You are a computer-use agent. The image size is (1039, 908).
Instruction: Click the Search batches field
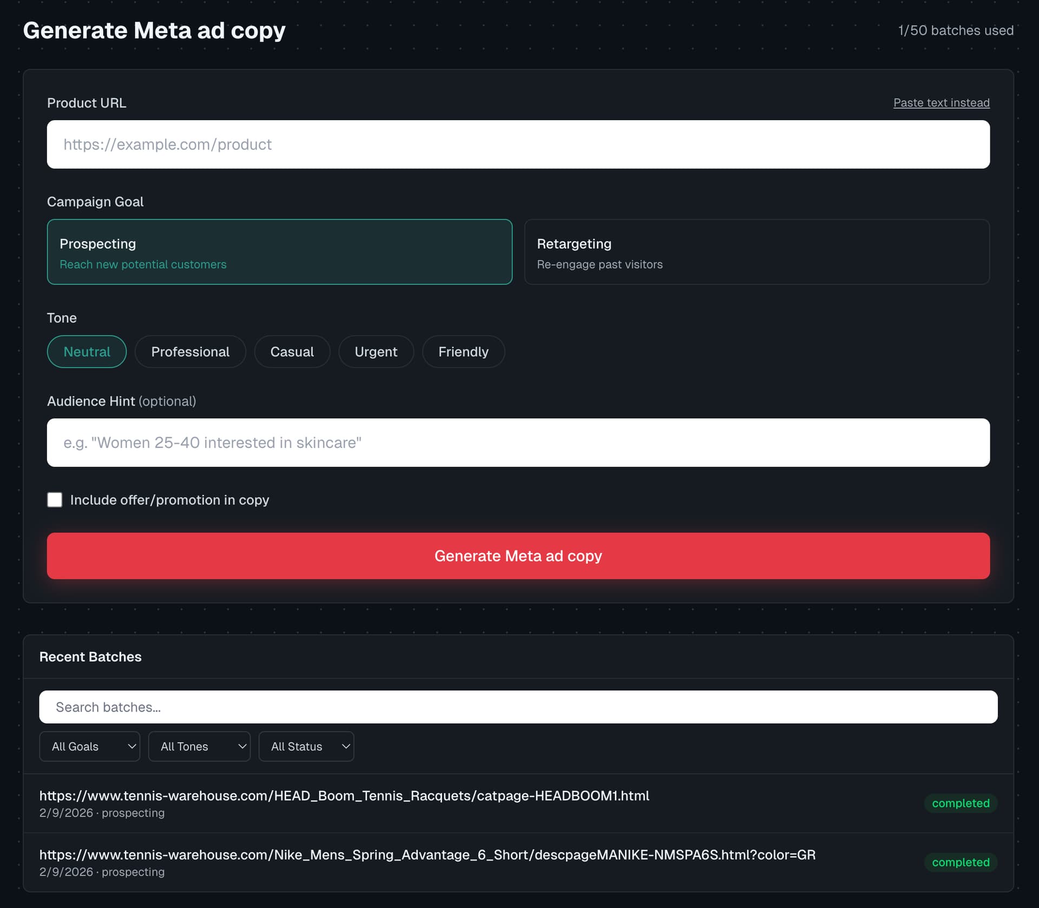(518, 707)
